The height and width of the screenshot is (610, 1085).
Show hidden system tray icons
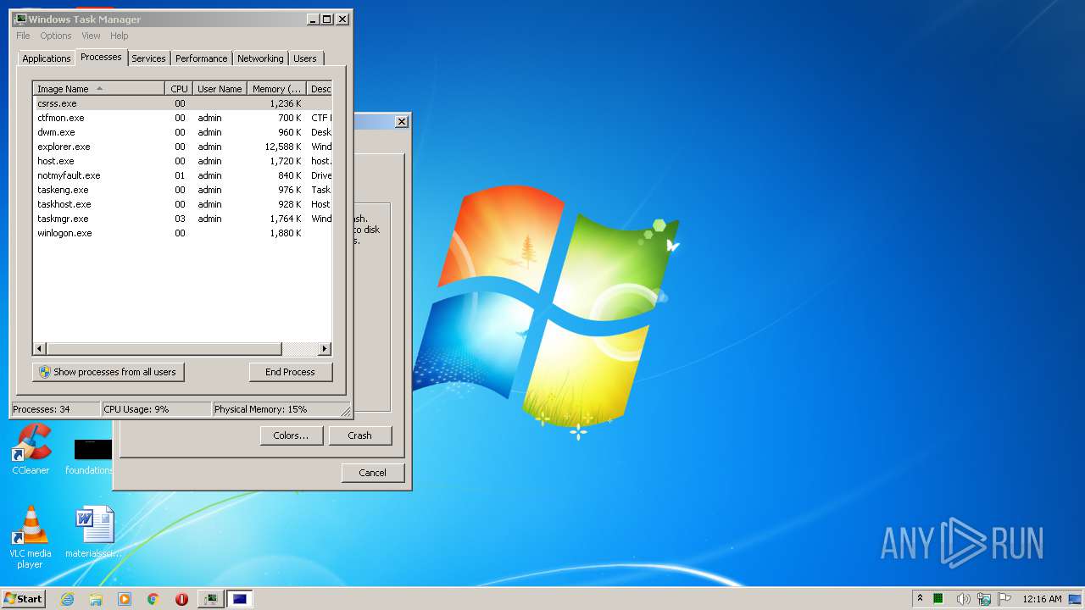pos(920,598)
